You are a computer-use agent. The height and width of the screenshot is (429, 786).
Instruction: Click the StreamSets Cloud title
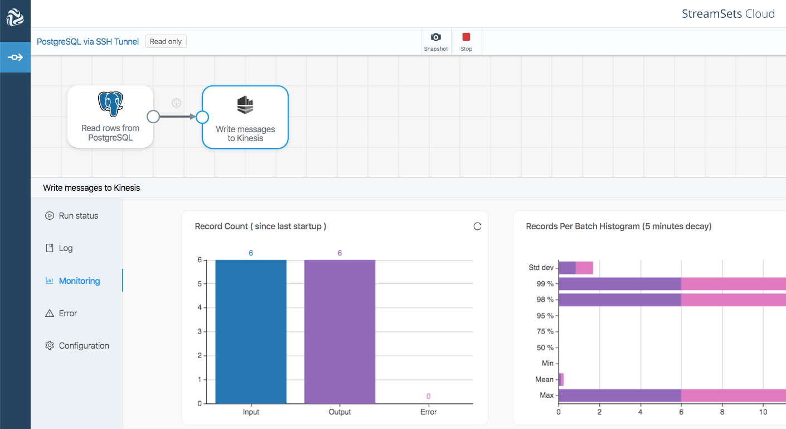728,14
